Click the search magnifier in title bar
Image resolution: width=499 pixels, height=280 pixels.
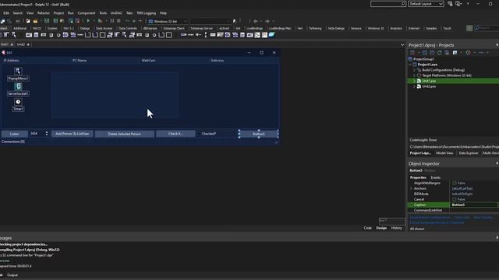tap(403, 4)
